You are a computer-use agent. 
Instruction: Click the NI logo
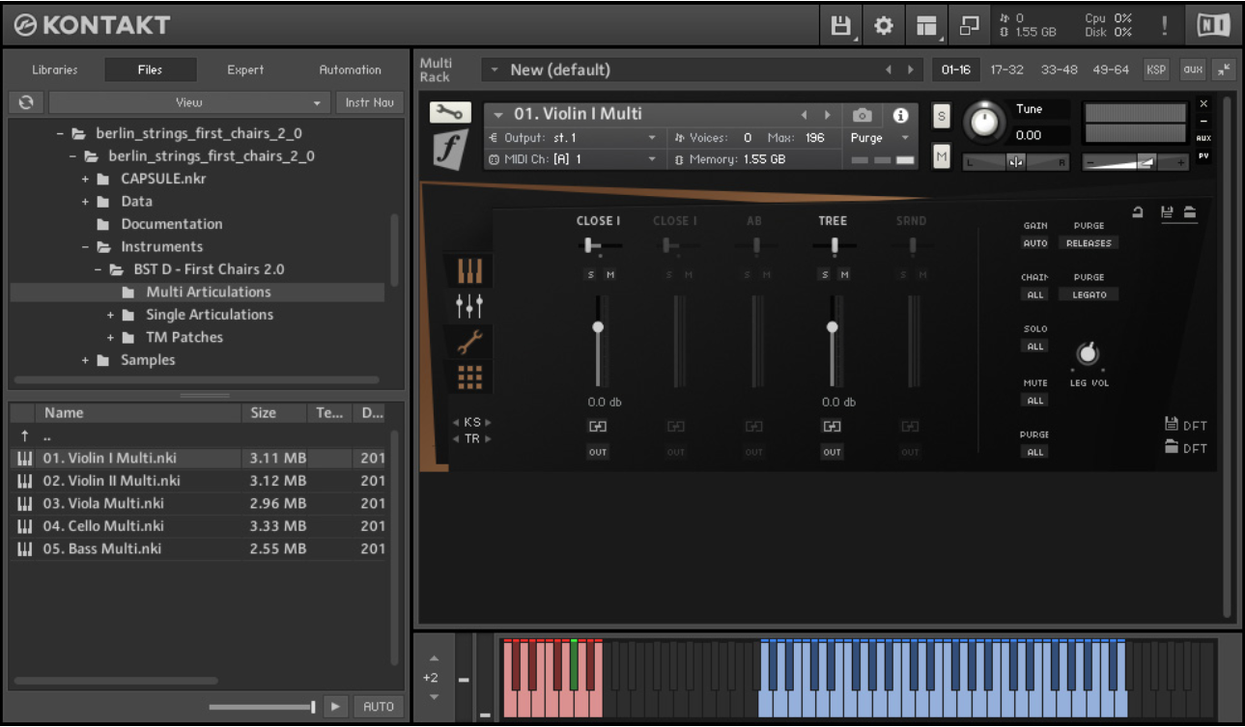pos(1213,25)
